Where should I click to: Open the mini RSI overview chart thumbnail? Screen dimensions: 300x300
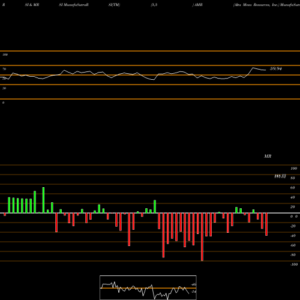point(148,287)
